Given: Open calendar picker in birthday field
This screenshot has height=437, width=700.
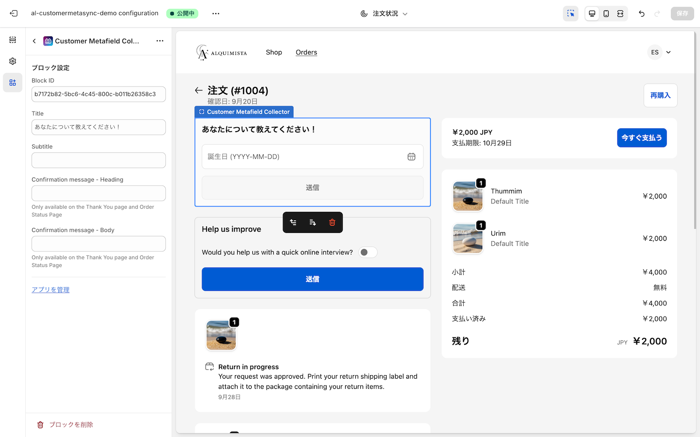Looking at the screenshot, I should [x=411, y=156].
